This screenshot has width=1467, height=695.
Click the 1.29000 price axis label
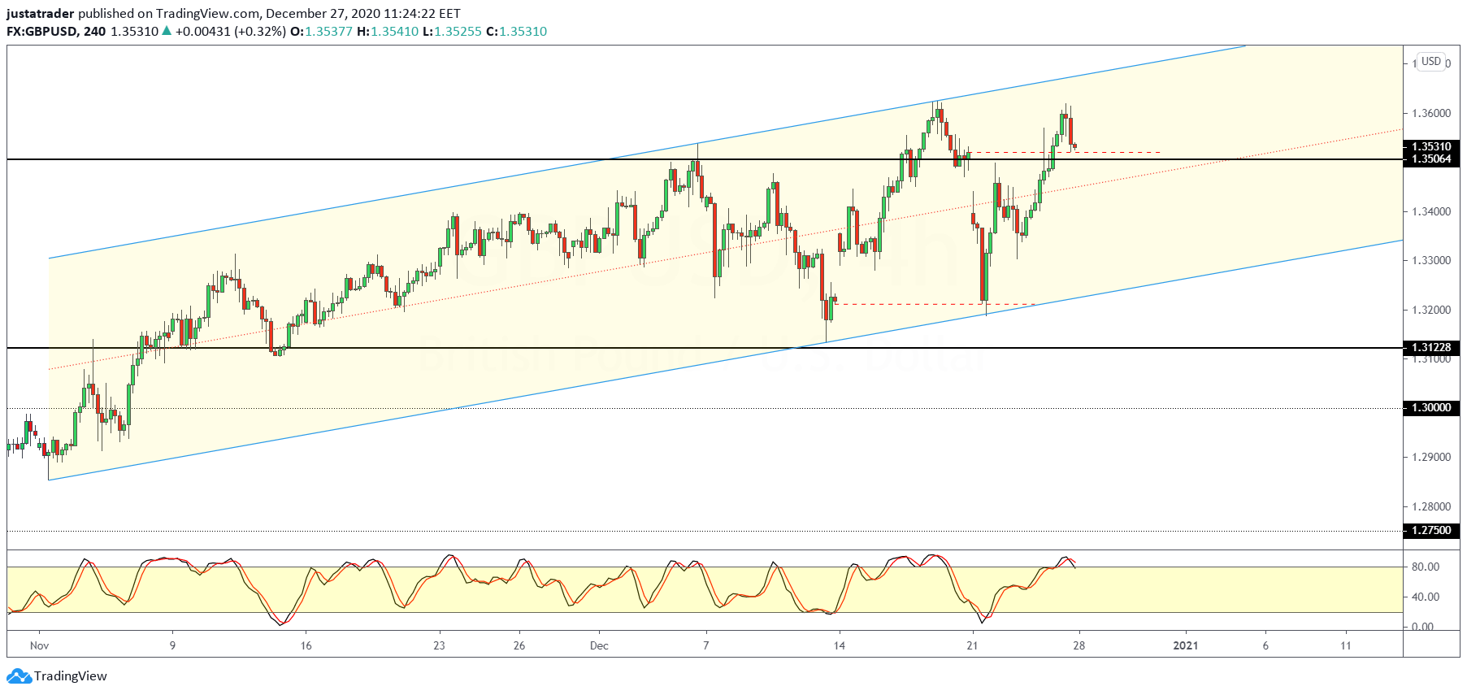click(x=1431, y=457)
